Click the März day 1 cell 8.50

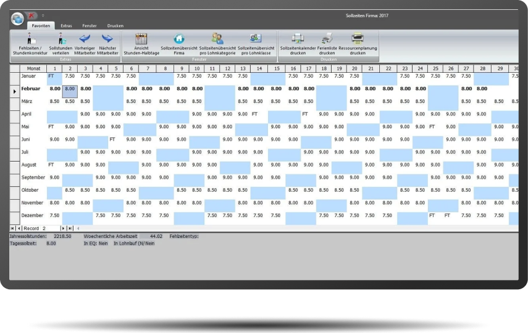point(54,104)
